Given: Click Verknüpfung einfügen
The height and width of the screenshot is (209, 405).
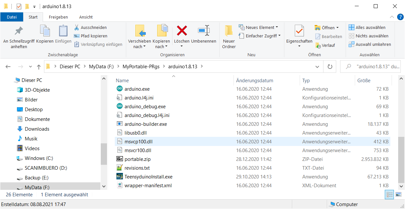Looking at the screenshot, I should tap(98, 44).
